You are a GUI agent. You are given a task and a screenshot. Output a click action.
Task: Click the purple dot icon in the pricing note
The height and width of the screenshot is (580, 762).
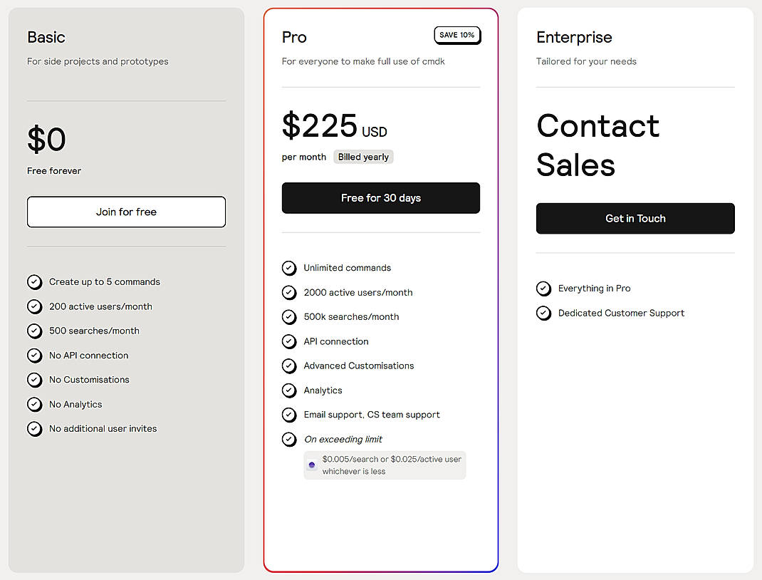coord(312,465)
